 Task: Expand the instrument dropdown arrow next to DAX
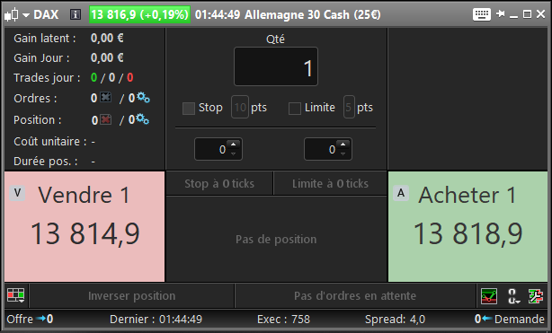[26, 15]
